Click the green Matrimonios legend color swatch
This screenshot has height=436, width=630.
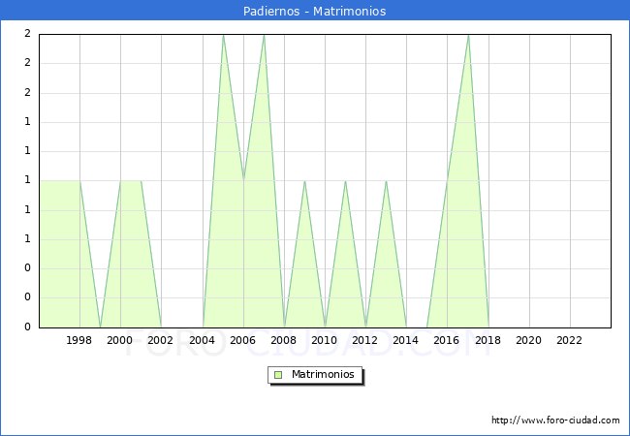278,374
